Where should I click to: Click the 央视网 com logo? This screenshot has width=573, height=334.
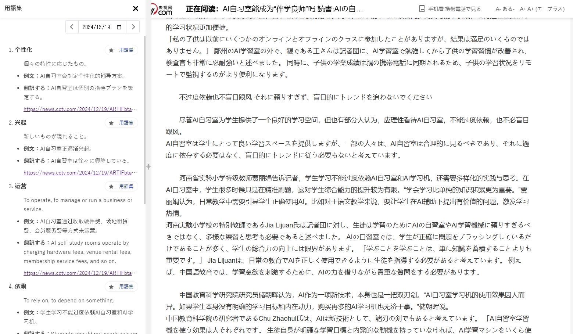(x=162, y=10)
